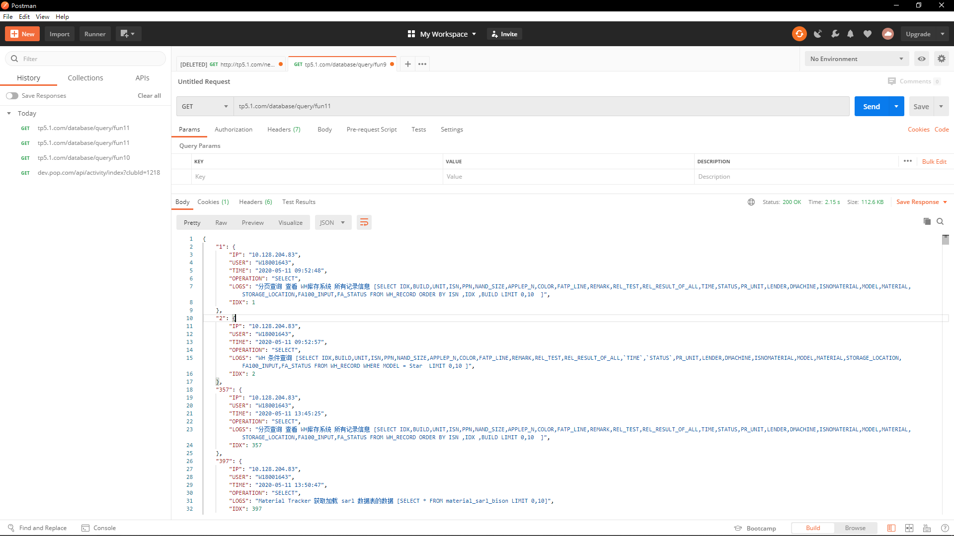This screenshot has width=954, height=536.
Task: Open the request Headers (7) tab
Action: click(284, 130)
